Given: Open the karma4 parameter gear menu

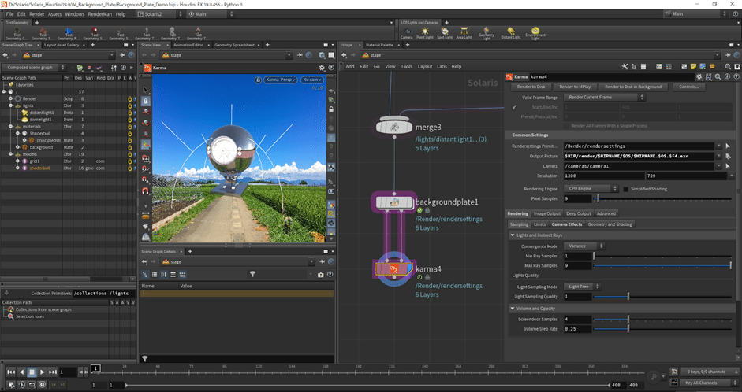Looking at the screenshot, I should (x=699, y=76).
